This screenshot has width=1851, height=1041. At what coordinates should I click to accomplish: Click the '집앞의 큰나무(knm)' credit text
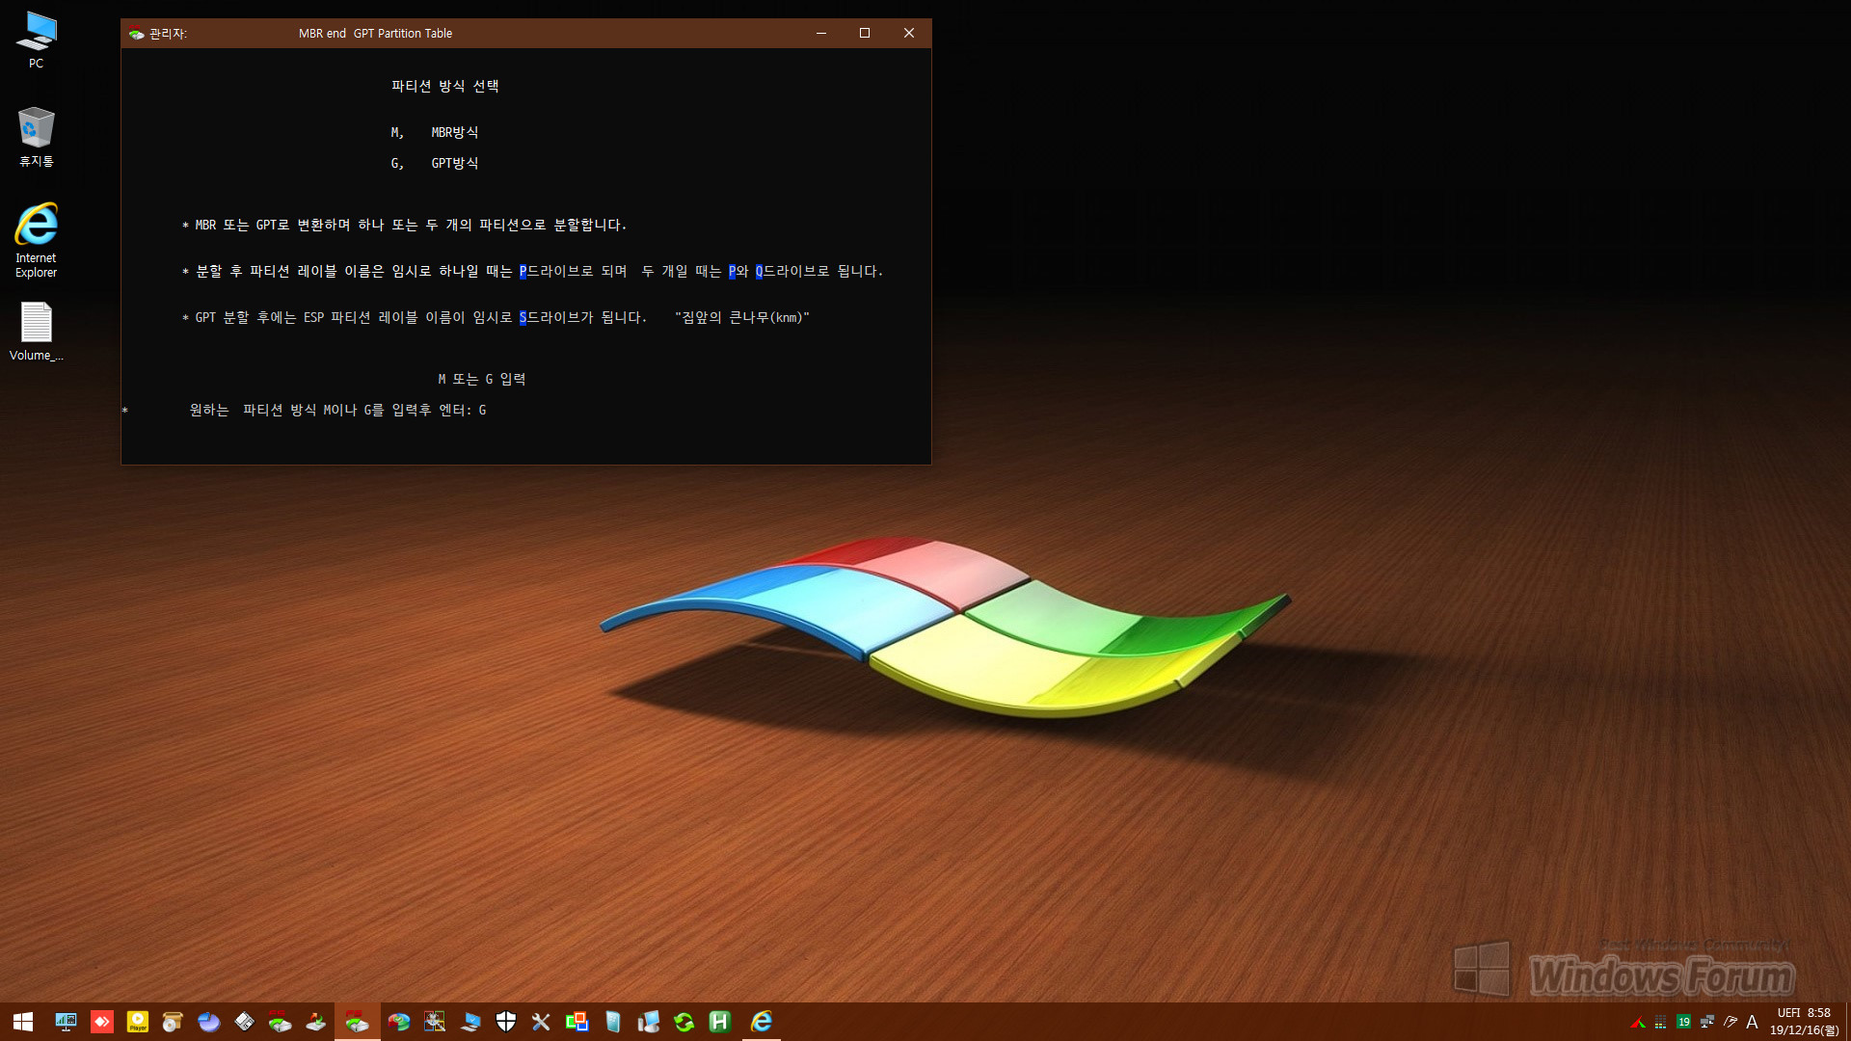pyautogui.click(x=742, y=317)
